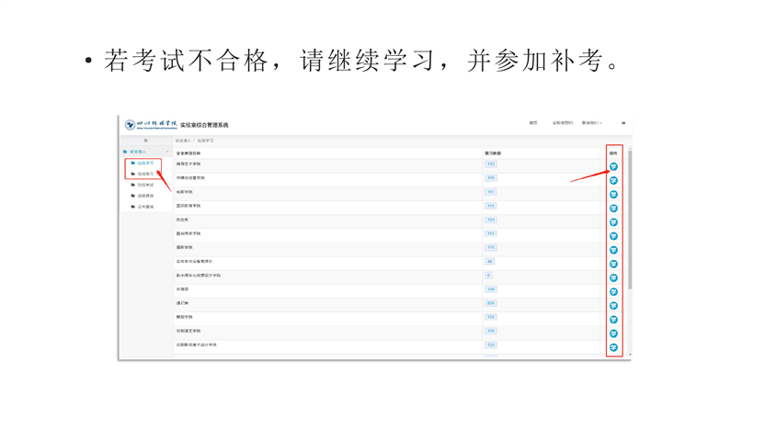Click study icon in the row showing 148
Screen dimensions: 765x429
[613, 291]
